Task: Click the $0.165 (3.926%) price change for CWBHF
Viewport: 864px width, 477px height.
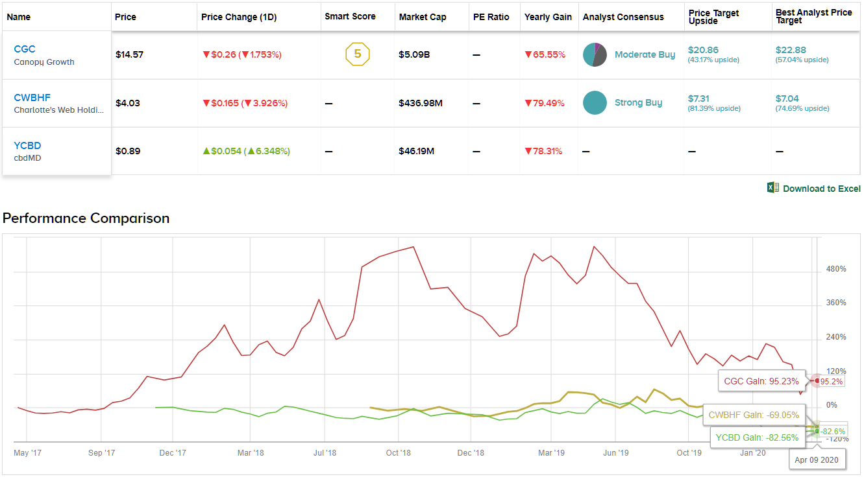Action: [245, 102]
